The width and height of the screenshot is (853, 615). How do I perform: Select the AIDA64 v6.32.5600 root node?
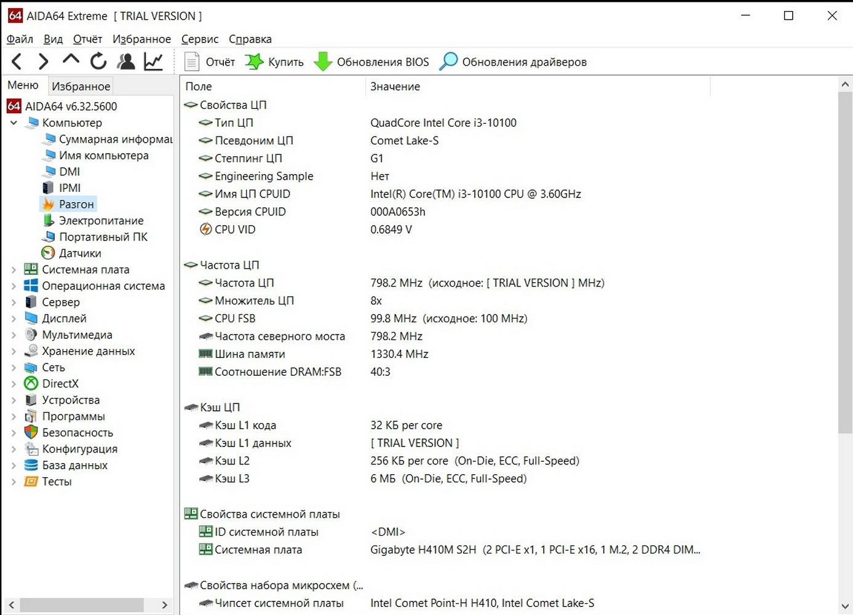[62, 106]
